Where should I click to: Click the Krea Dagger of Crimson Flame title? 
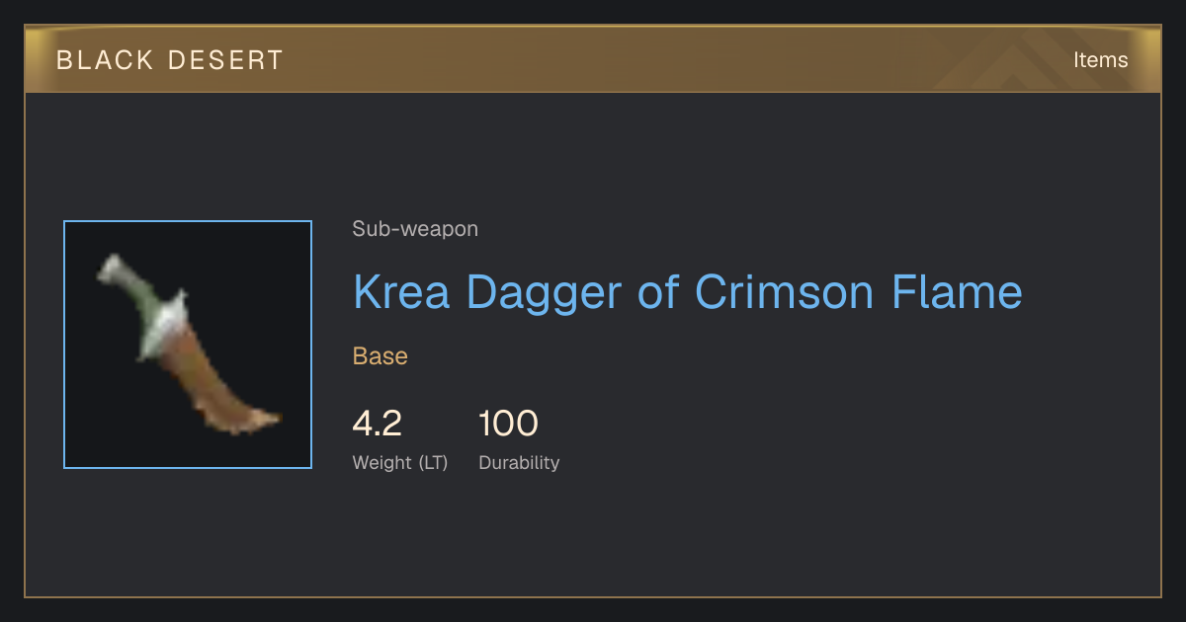pyautogui.click(x=688, y=292)
